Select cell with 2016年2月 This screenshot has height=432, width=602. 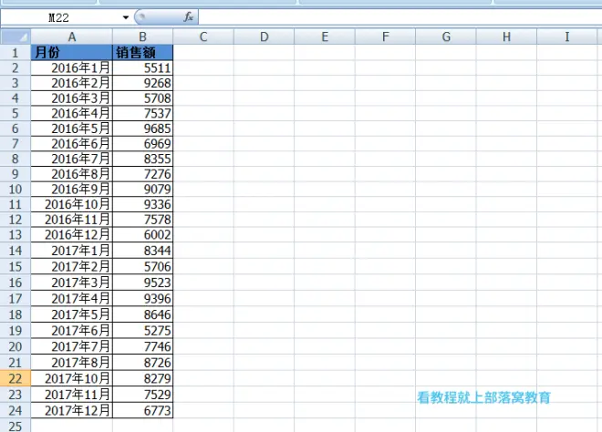pyautogui.click(x=72, y=83)
